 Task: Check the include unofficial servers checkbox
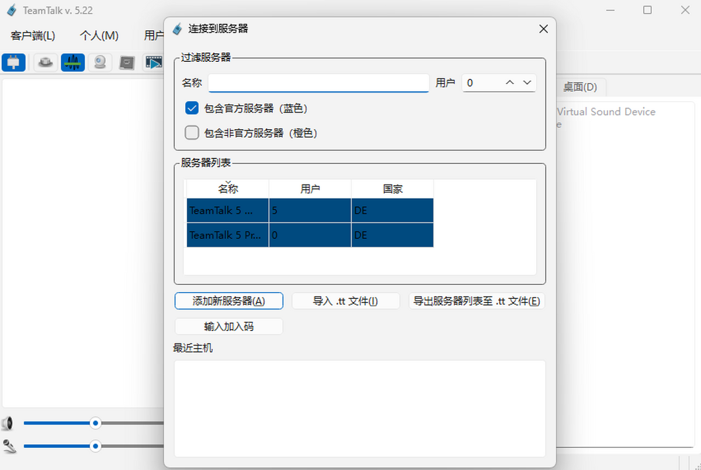[x=192, y=133]
